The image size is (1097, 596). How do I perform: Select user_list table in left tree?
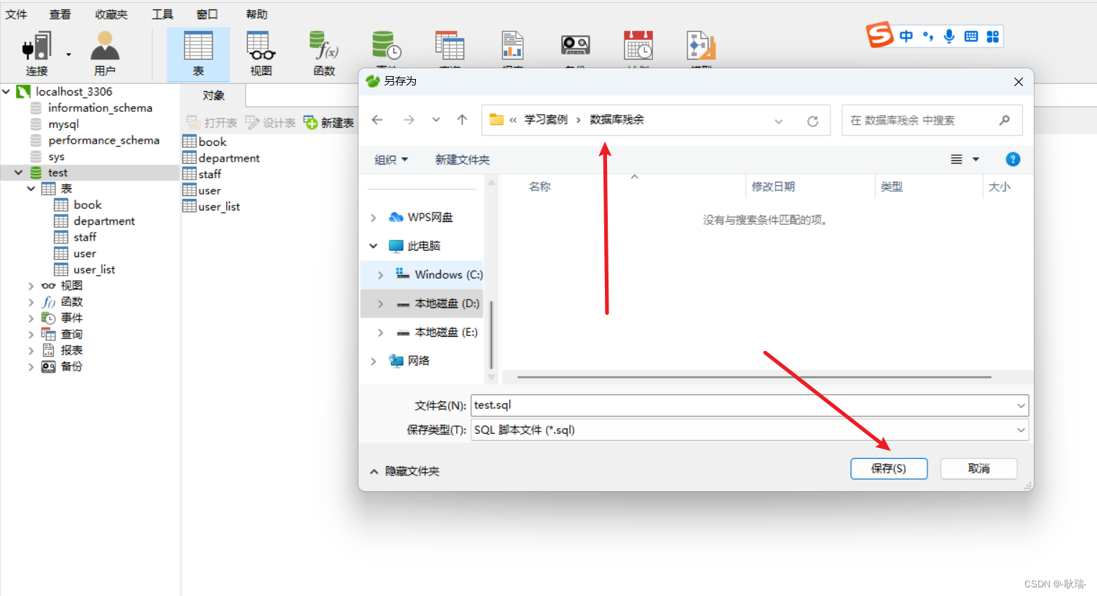pos(94,269)
